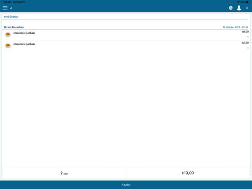Close the order screen with X
The height and width of the screenshot is (189, 252).
click(247, 8)
